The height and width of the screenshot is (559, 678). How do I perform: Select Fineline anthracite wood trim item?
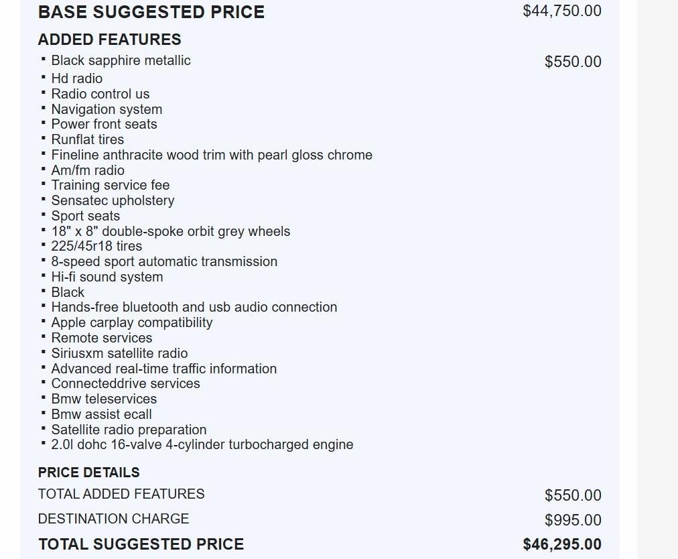(x=212, y=155)
